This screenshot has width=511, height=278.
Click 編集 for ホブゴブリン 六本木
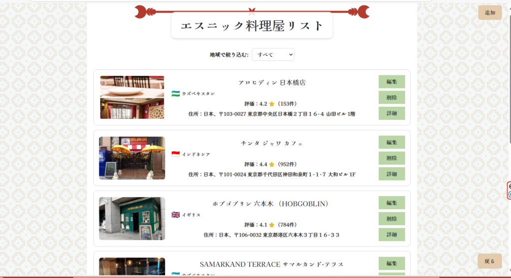392,203
